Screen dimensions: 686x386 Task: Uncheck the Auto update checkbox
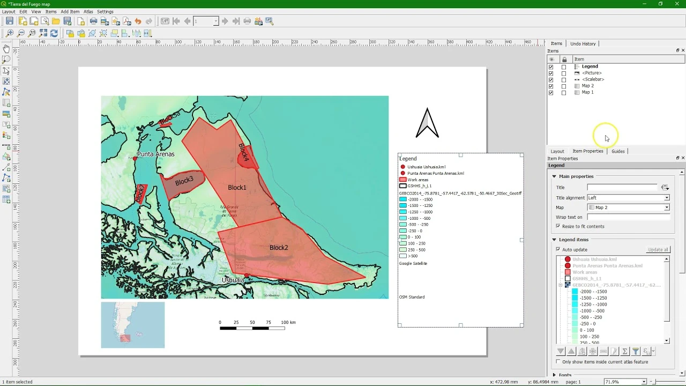point(558,250)
